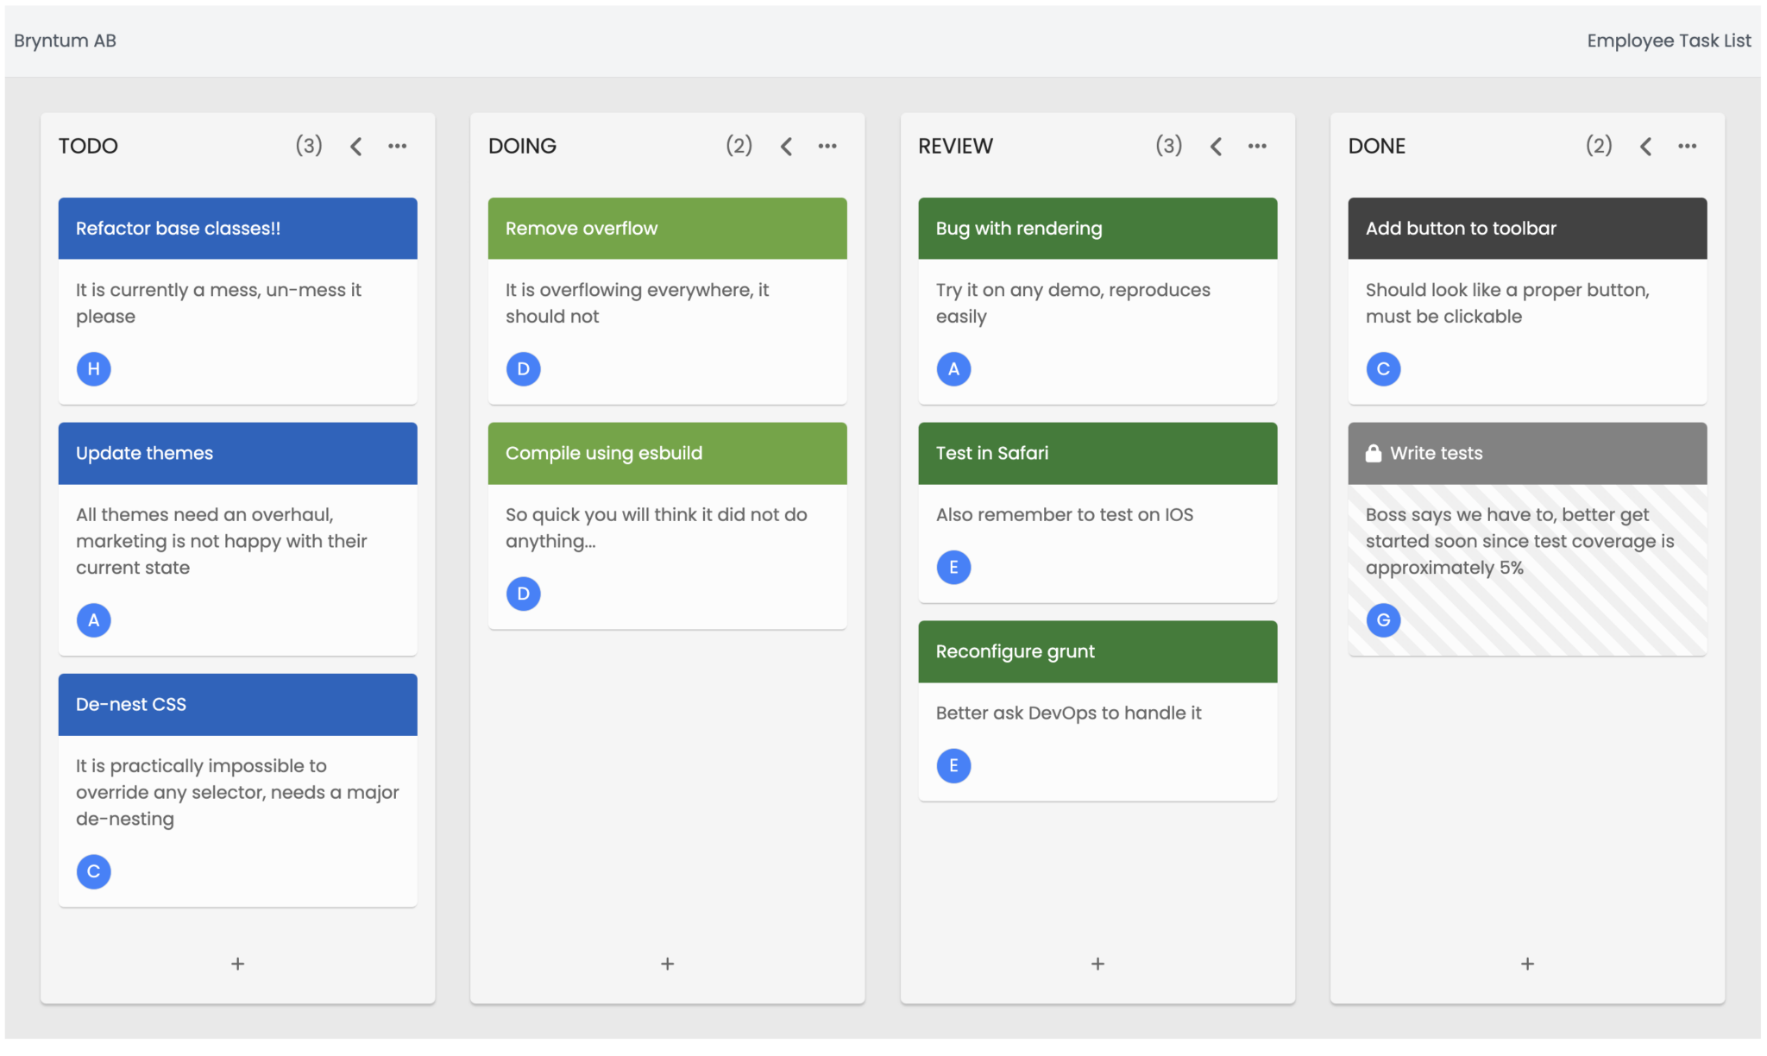Click text "It is currently a mess, un-mess it please"
Screen dimensions: 1767x1056
218,303
